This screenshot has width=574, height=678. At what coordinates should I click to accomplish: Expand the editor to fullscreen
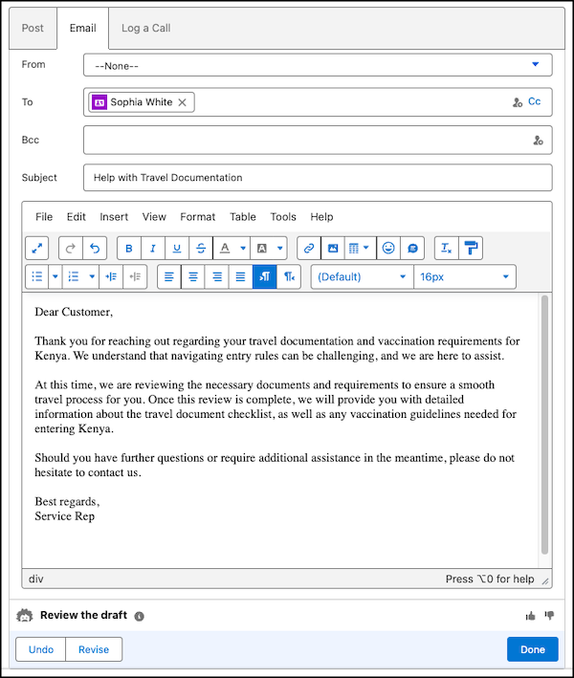tap(36, 249)
